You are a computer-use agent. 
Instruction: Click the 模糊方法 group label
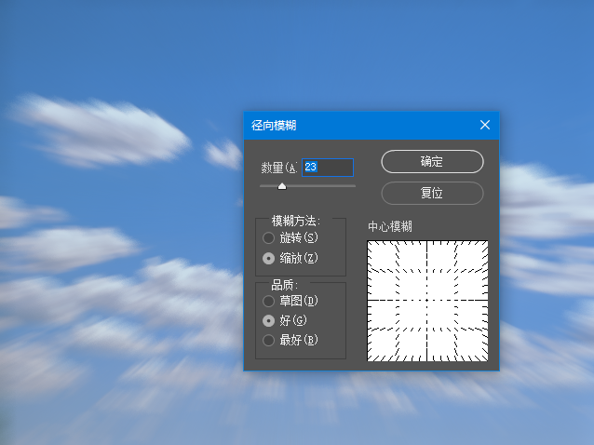tap(296, 221)
